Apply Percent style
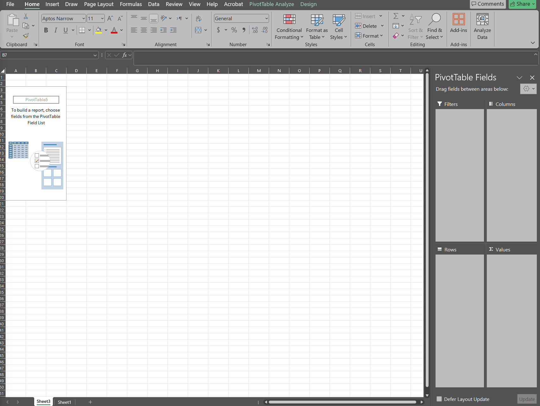The image size is (540, 406). click(234, 30)
